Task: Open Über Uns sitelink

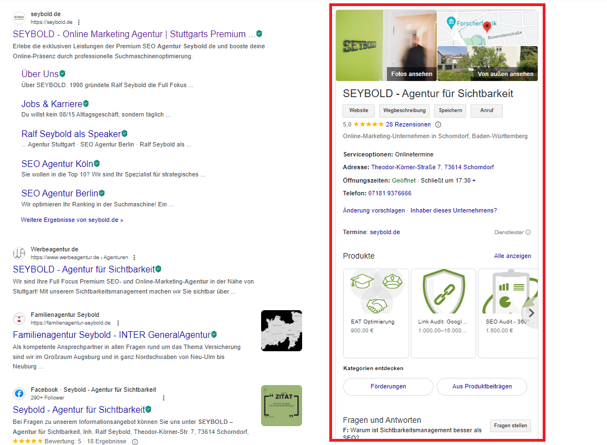Action: 40,74
